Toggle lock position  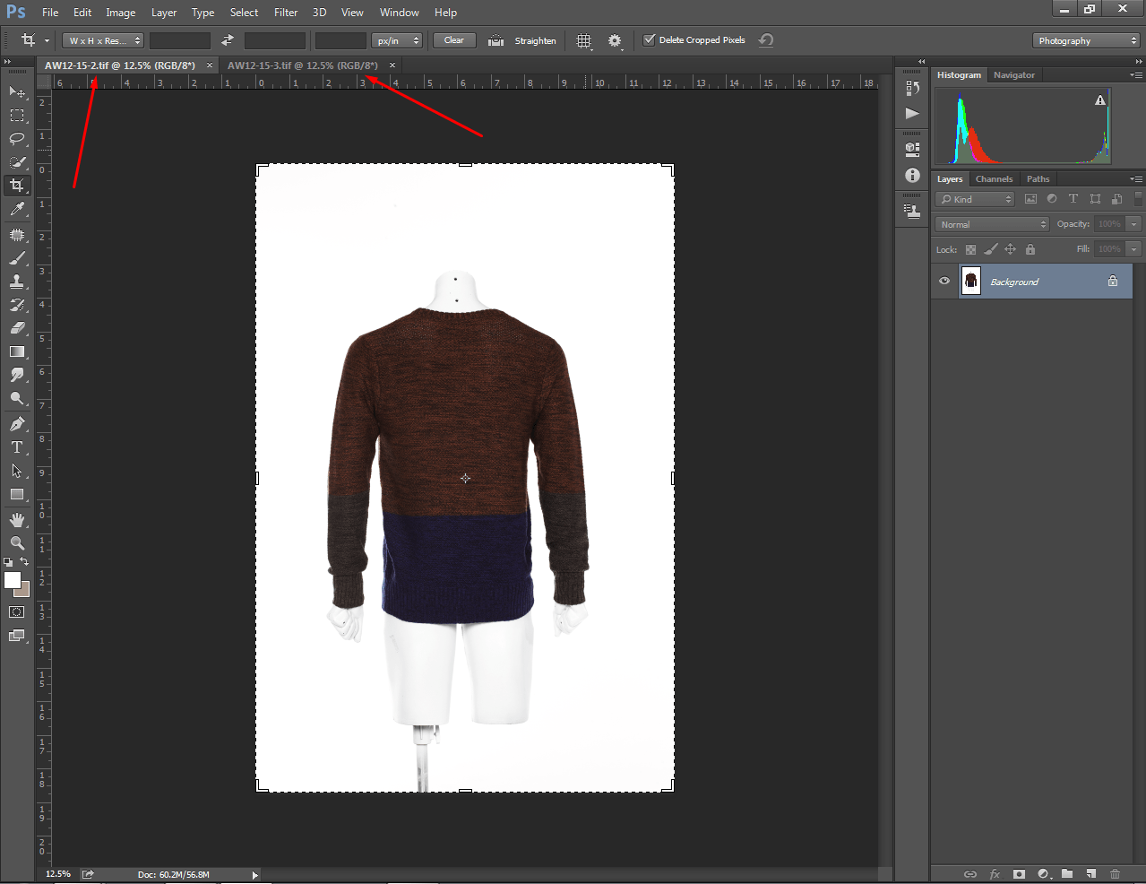click(1010, 249)
